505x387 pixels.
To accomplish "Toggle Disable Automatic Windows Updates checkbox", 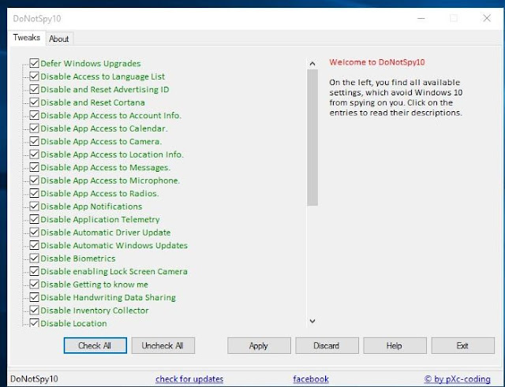I will pyautogui.click(x=34, y=245).
